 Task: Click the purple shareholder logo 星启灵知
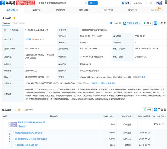(x=14, y=125)
